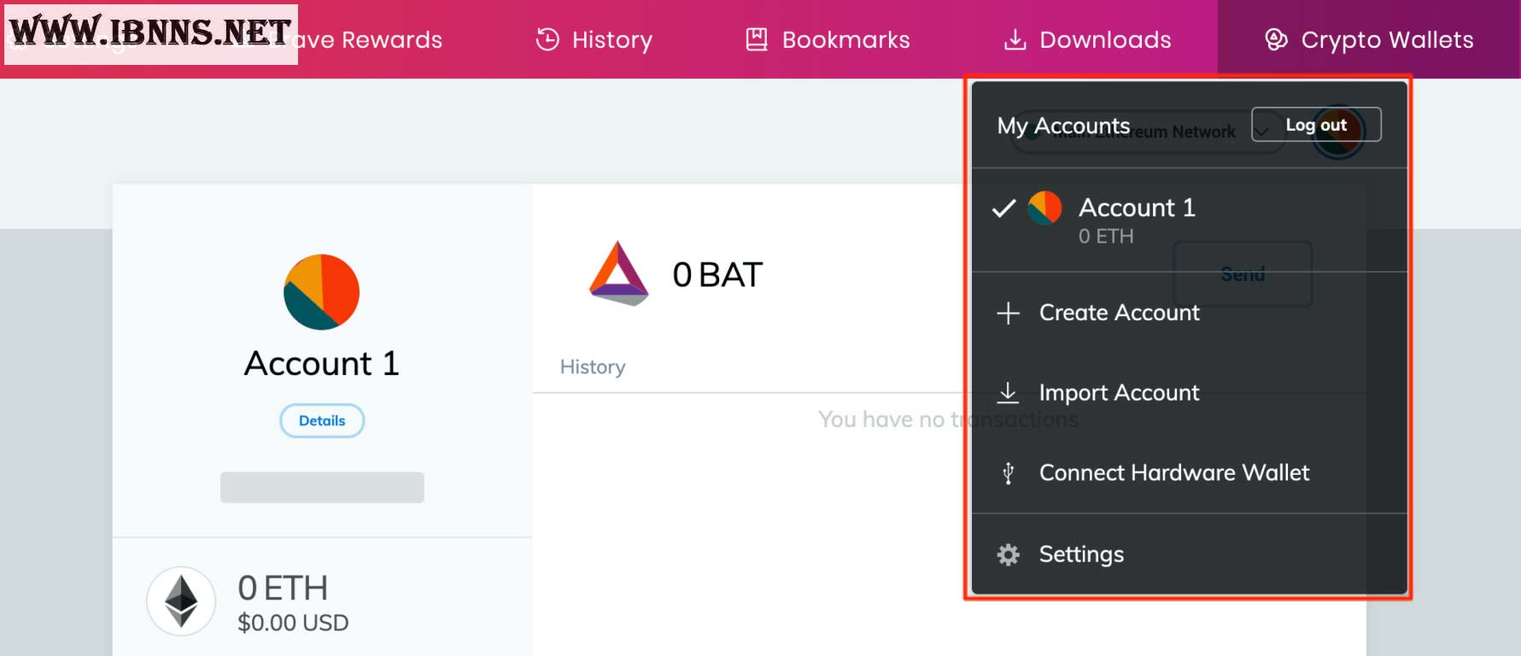Open the History tab in wallet panel

(x=593, y=366)
